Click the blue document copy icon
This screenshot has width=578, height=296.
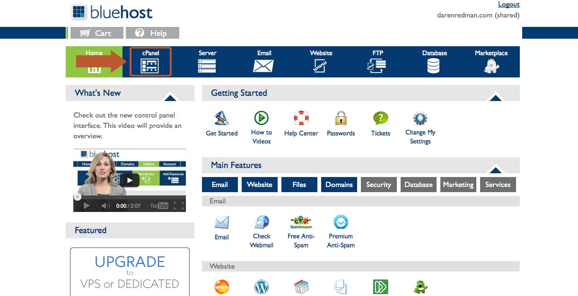pos(341,287)
